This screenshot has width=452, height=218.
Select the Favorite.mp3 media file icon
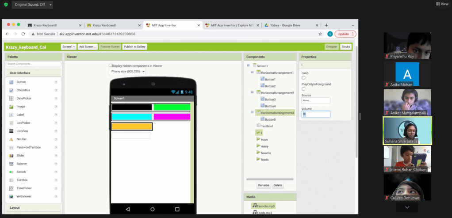(255, 206)
